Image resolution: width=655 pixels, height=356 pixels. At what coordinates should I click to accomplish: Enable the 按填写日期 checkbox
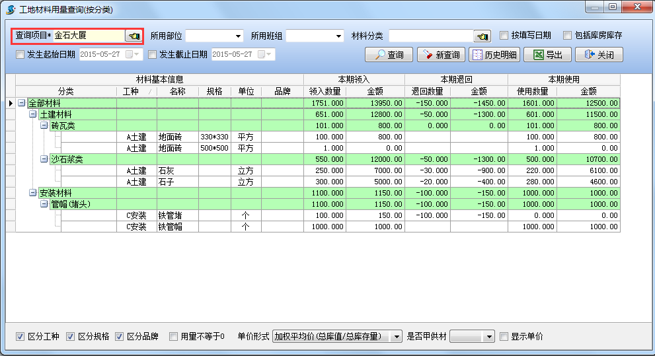coord(504,36)
